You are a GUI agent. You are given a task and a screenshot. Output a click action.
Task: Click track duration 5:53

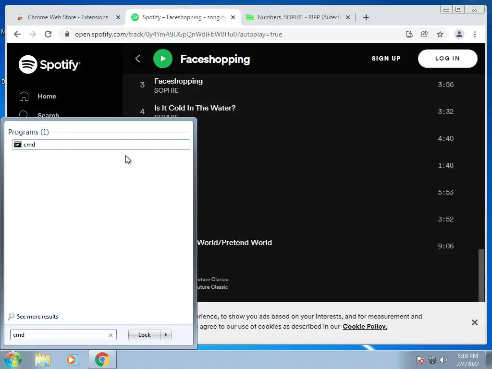[445, 192]
